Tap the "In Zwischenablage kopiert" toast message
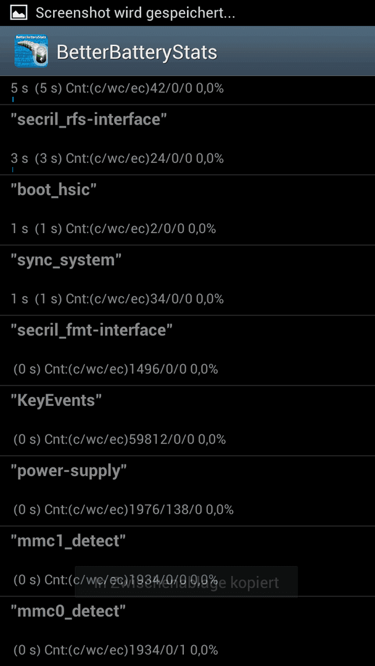 click(186, 582)
